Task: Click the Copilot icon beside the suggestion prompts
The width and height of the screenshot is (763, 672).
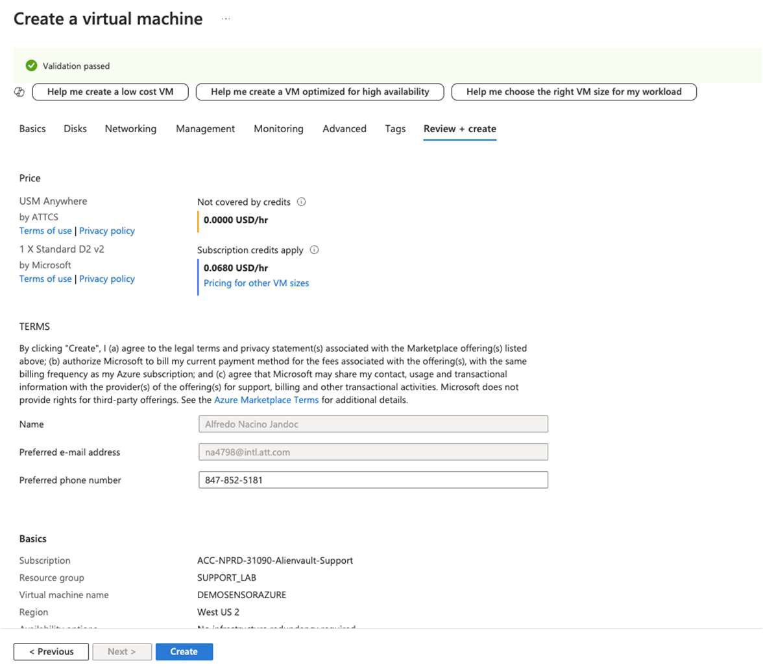Action: pos(19,91)
